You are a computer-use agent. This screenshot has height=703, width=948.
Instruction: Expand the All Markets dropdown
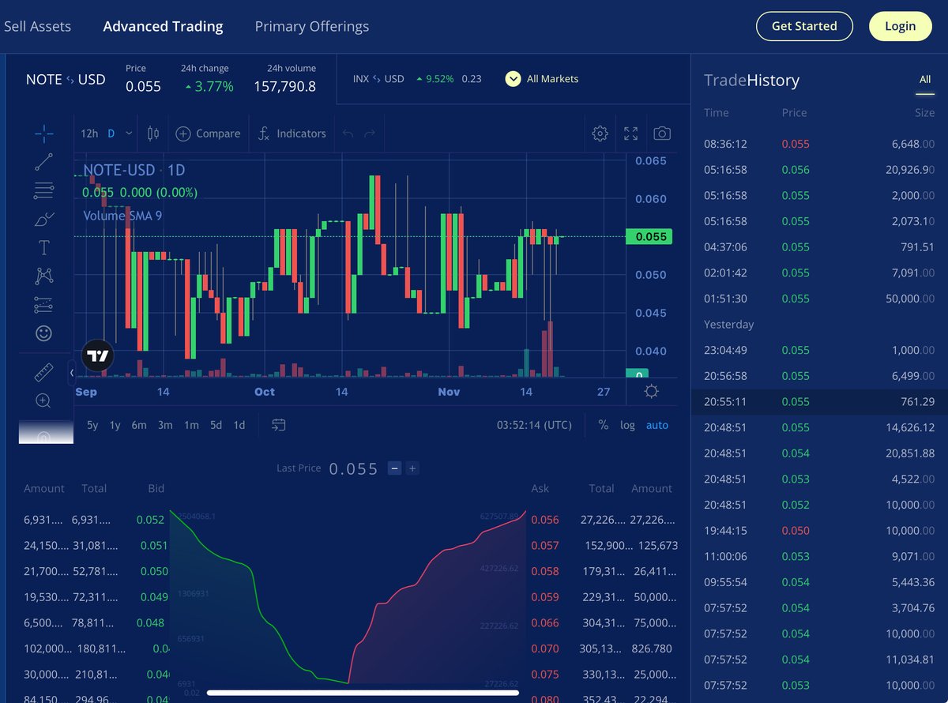542,79
